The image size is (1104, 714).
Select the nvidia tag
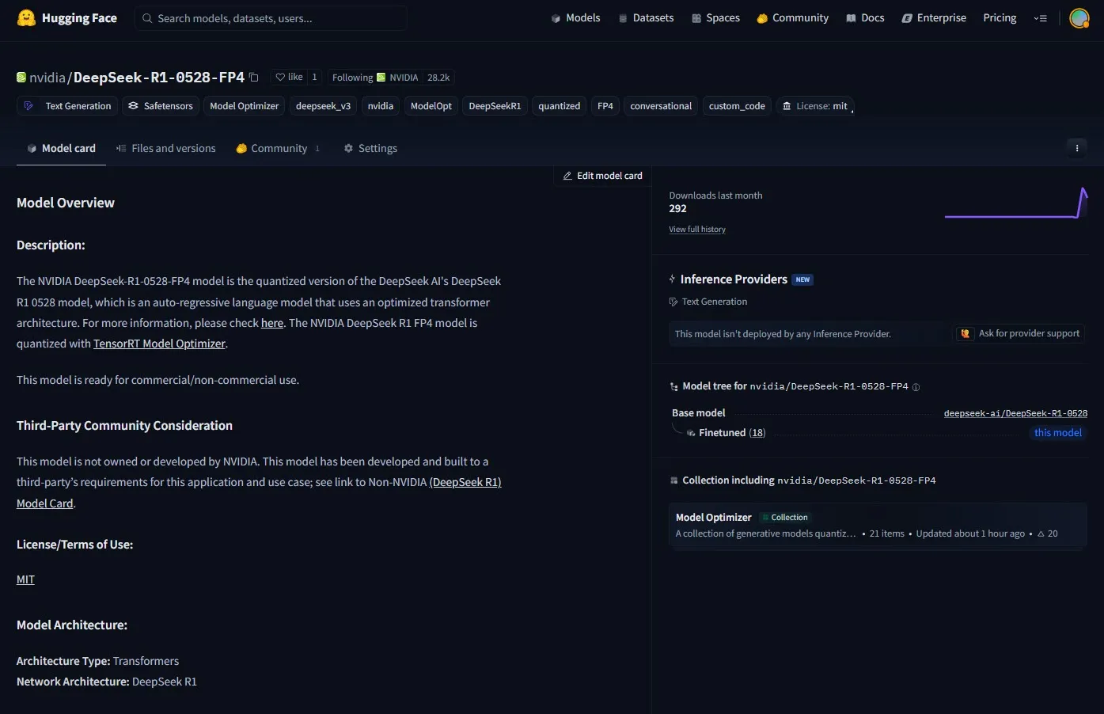coord(381,106)
